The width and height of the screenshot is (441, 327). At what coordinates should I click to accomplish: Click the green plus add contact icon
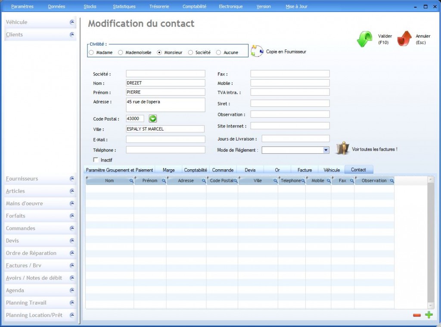[429, 315]
